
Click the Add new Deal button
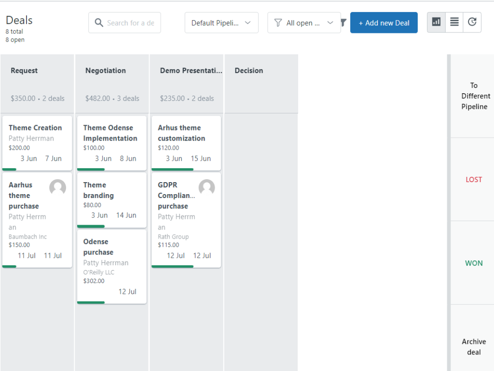coord(384,23)
